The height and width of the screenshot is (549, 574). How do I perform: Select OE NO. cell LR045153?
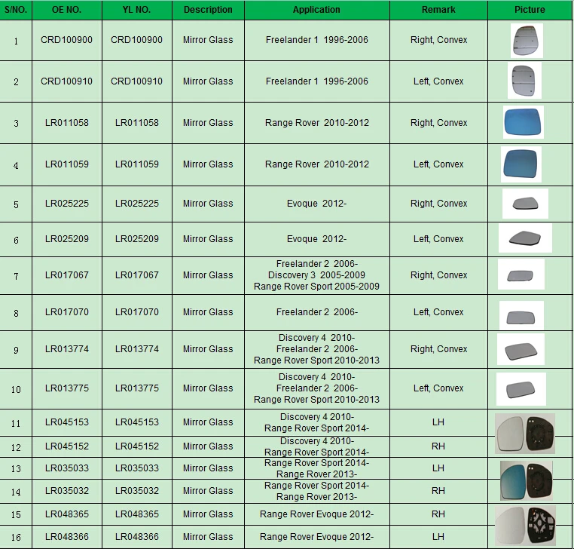point(67,422)
